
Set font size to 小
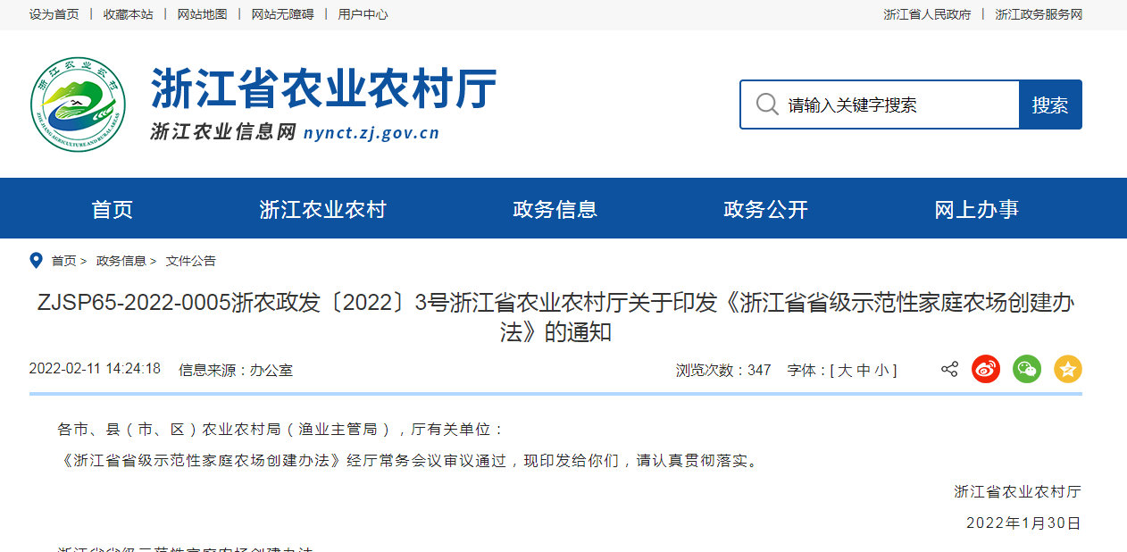pos(881,370)
